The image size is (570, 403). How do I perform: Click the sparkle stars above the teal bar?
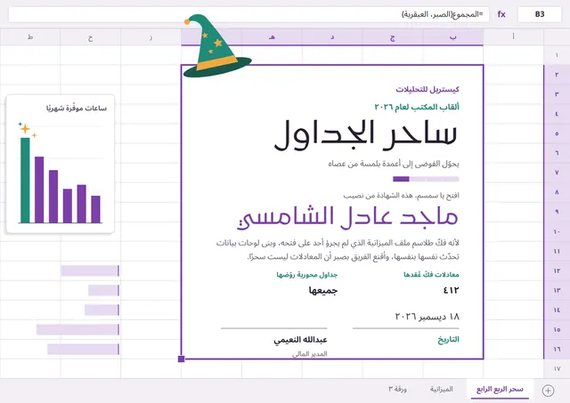pos(28,130)
